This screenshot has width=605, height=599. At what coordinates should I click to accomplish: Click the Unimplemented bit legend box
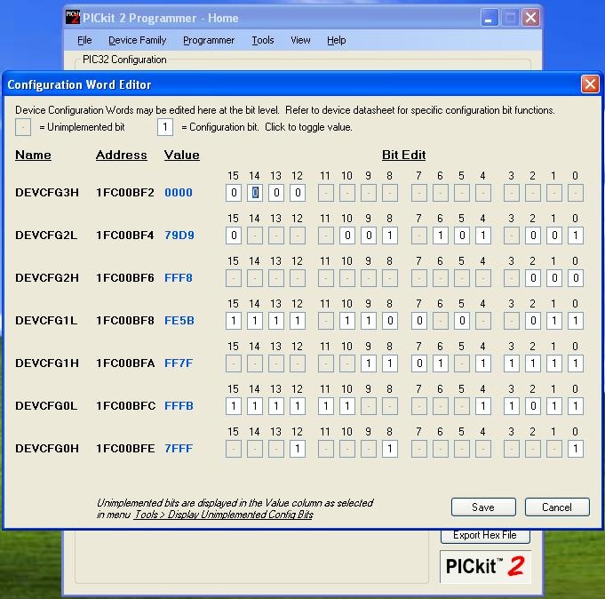[x=23, y=127]
